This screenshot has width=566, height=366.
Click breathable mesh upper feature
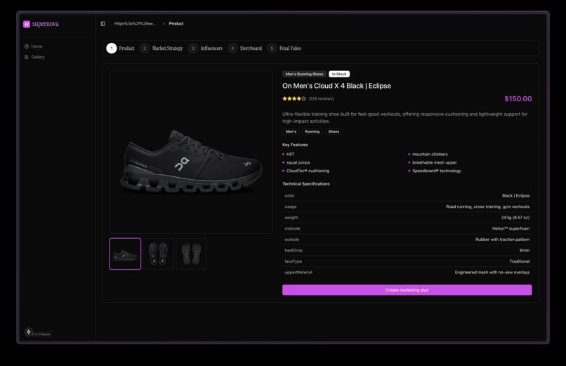pos(435,162)
